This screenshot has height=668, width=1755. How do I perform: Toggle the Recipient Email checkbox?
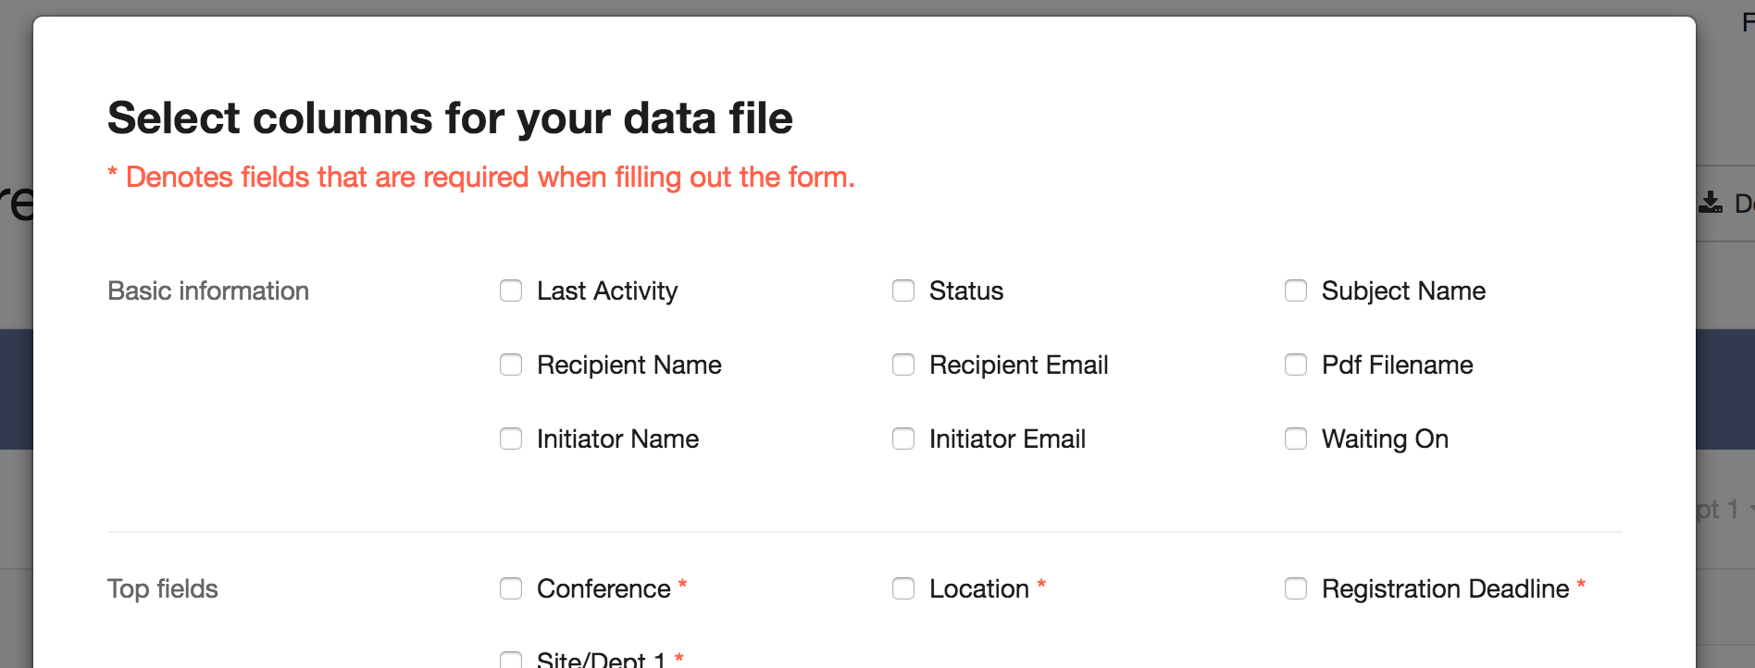pyautogui.click(x=903, y=365)
